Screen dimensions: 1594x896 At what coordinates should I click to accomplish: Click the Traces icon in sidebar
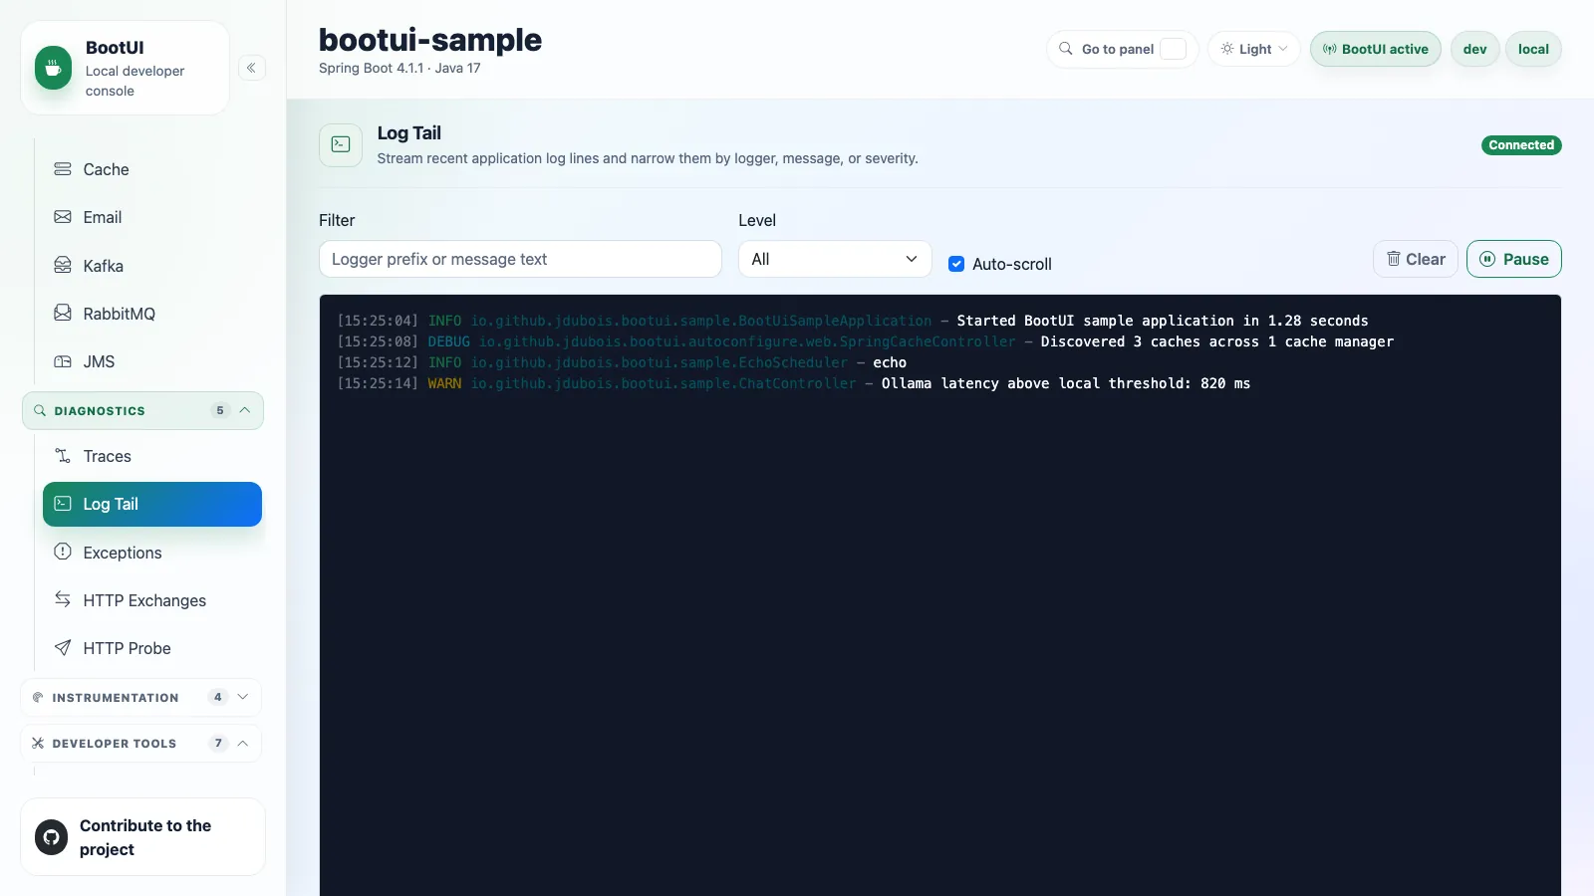[x=63, y=456]
